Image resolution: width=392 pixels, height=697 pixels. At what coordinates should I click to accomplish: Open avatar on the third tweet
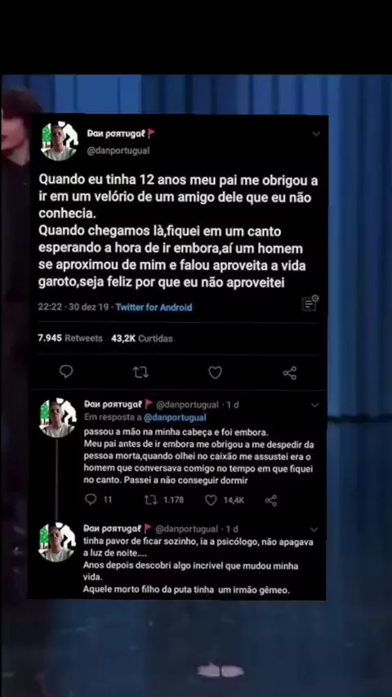57,542
